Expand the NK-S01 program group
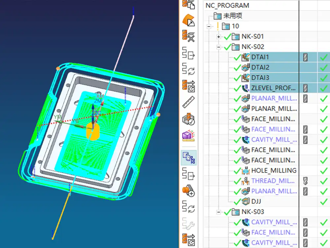 [218, 36]
